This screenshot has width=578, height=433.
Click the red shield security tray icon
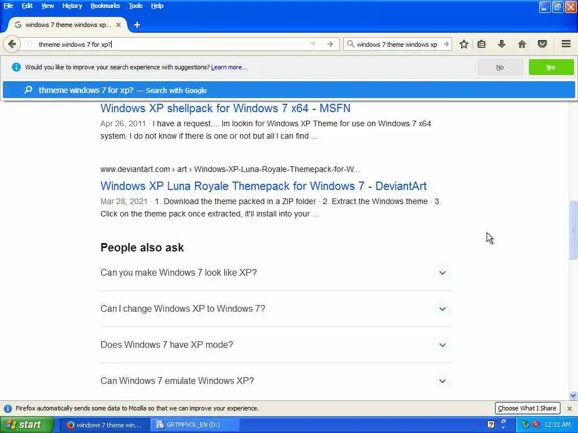(x=536, y=425)
